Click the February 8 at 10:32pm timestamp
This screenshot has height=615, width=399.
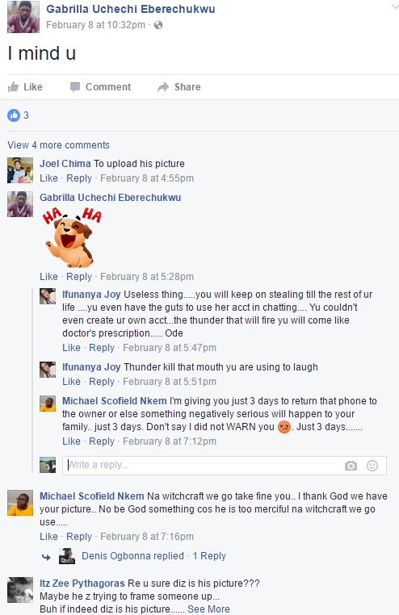[96, 25]
